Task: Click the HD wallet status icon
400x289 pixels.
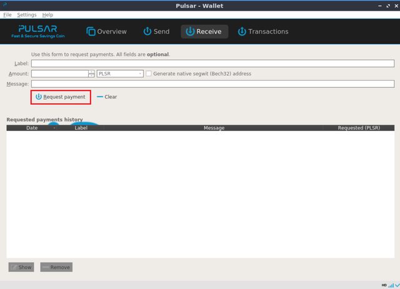Action: tap(384, 285)
